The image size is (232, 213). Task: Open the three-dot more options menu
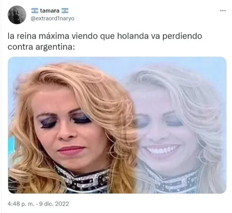tap(223, 11)
